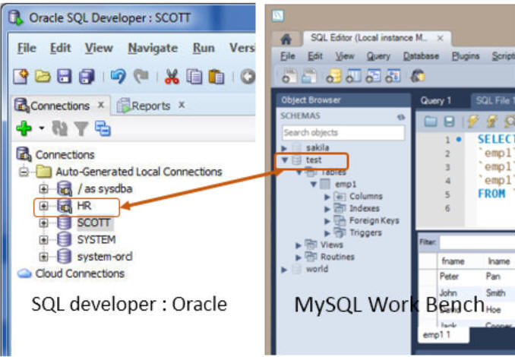Click the Save All toolbar icon
The height and width of the screenshot is (357, 515).
pos(88,77)
